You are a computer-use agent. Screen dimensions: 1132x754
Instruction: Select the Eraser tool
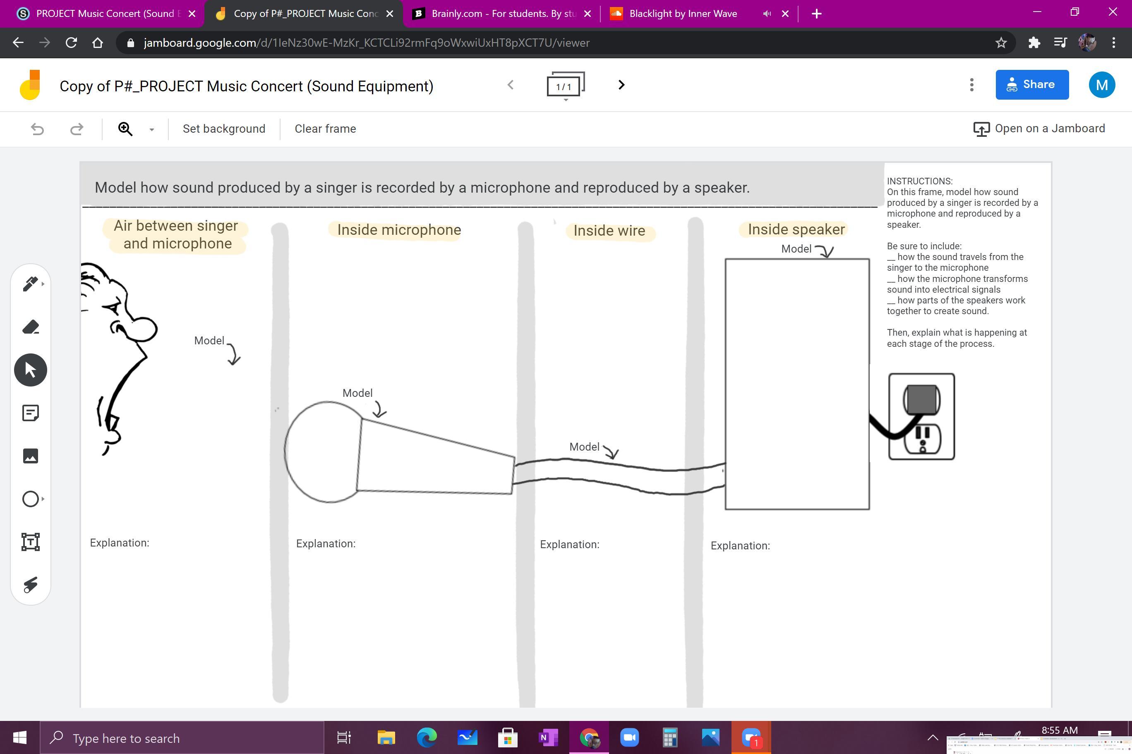(30, 327)
